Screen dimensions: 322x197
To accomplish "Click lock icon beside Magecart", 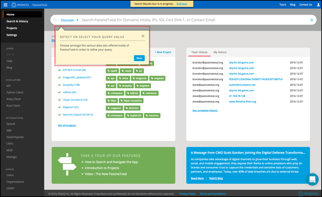I will [x=60, y=107].
